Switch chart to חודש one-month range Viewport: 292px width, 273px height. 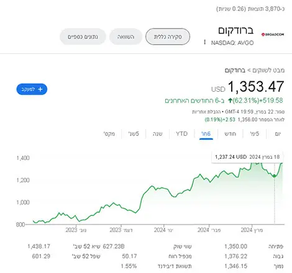[x=230, y=134]
